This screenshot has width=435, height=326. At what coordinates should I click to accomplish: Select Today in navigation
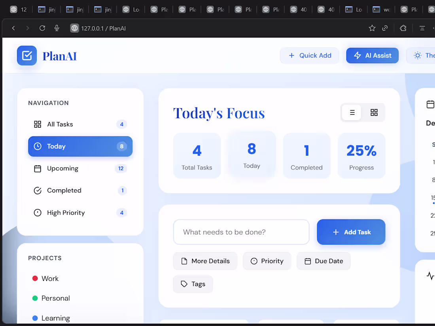point(80,146)
